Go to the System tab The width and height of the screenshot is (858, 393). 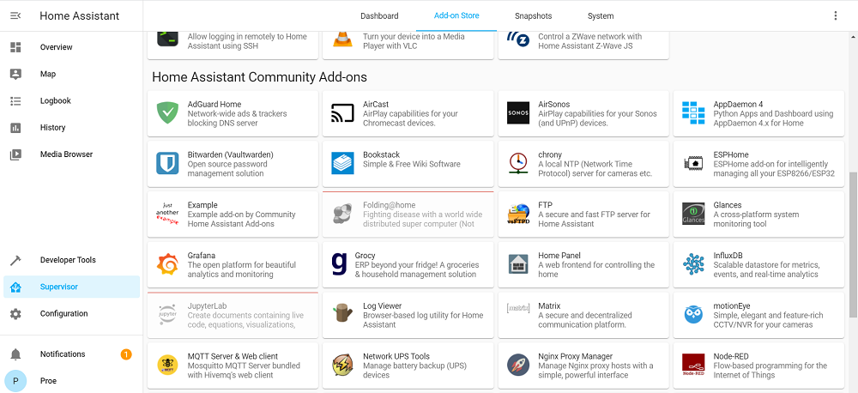pos(601,15)
